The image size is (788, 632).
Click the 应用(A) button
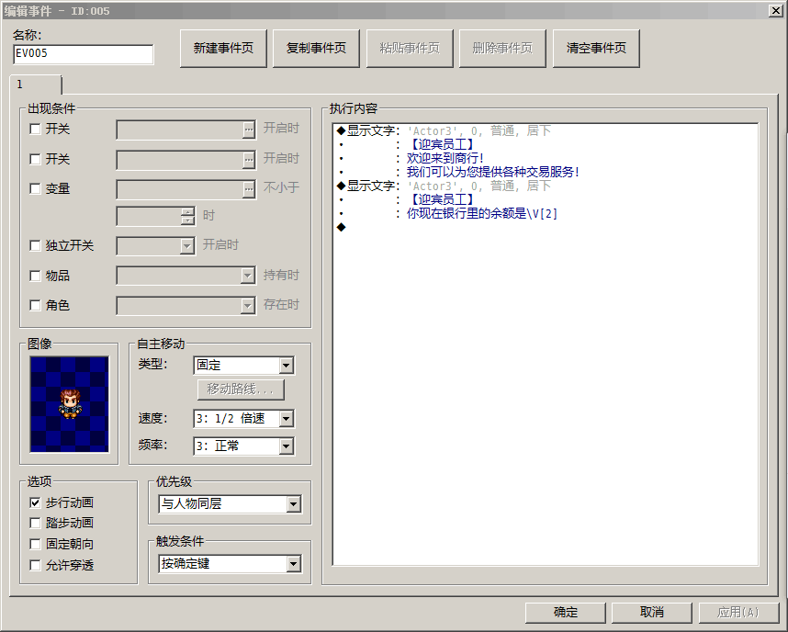738,612
